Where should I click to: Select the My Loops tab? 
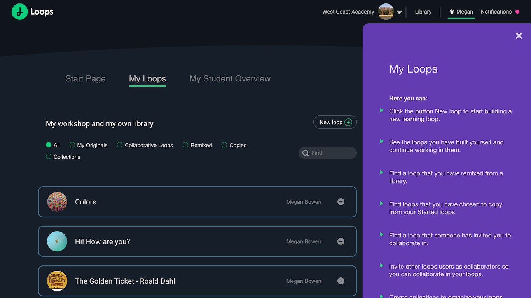[147, 78]
